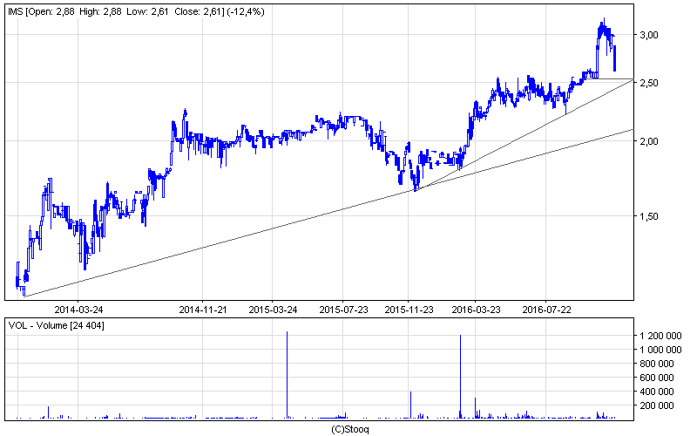
Task: Select the 3,00 price axis label
Action: tap(649, 35)
